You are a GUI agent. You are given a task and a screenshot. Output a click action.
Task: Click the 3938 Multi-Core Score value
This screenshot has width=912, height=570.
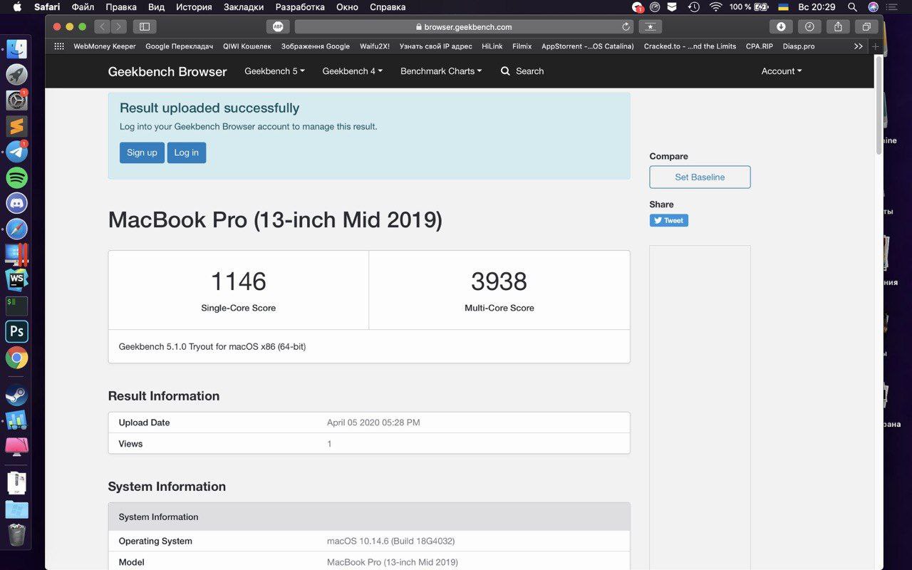coord(499,281)
